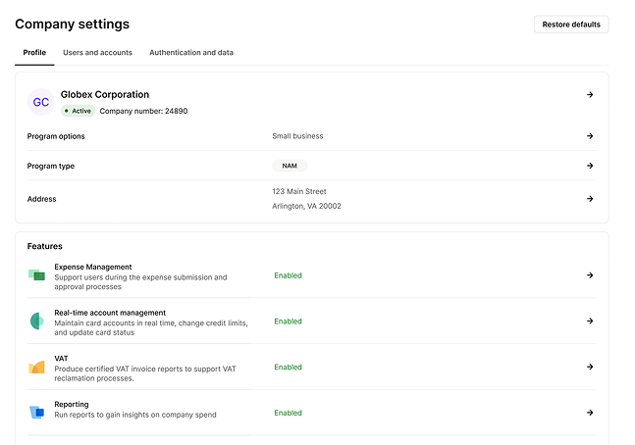Click the Globex Corporation GC avatar
This screenshot has height=445, width=635.
click(x=40, y=102)
